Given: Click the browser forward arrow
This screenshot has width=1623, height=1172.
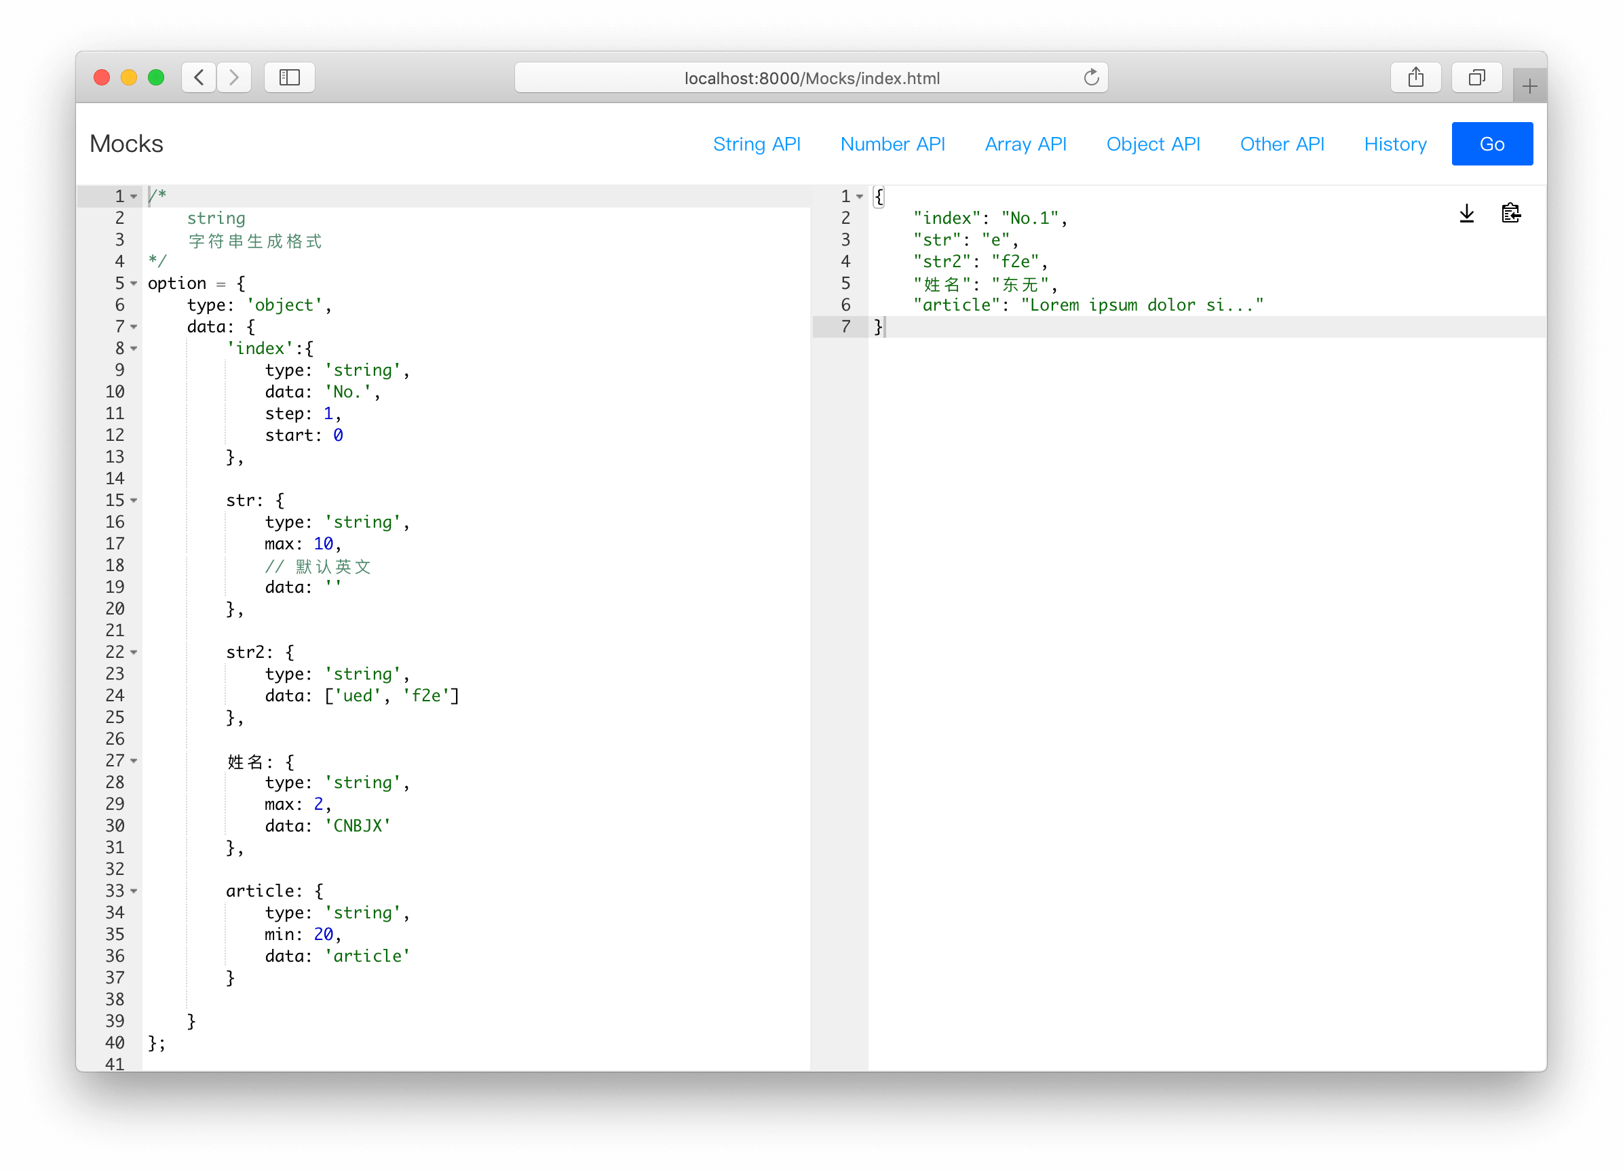Looking at the screenshot, I should coord(233,77).
